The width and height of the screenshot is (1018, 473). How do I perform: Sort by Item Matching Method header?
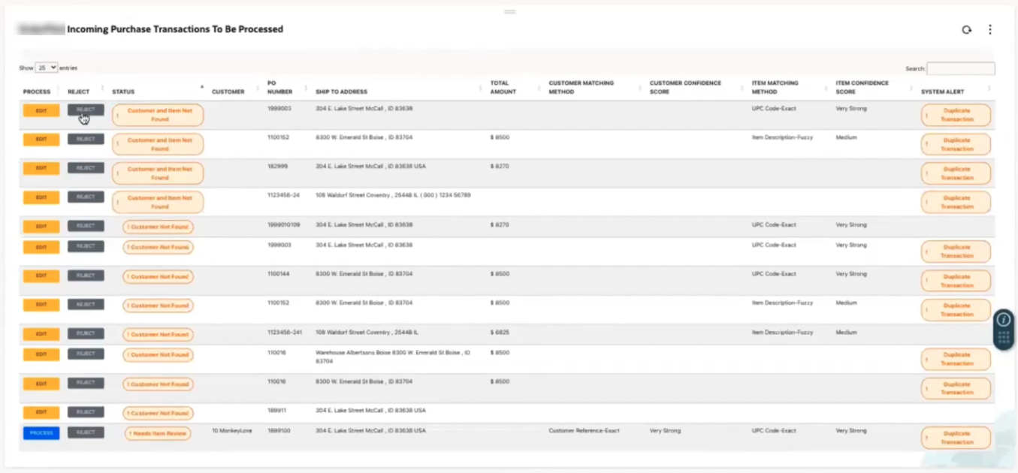775,87
